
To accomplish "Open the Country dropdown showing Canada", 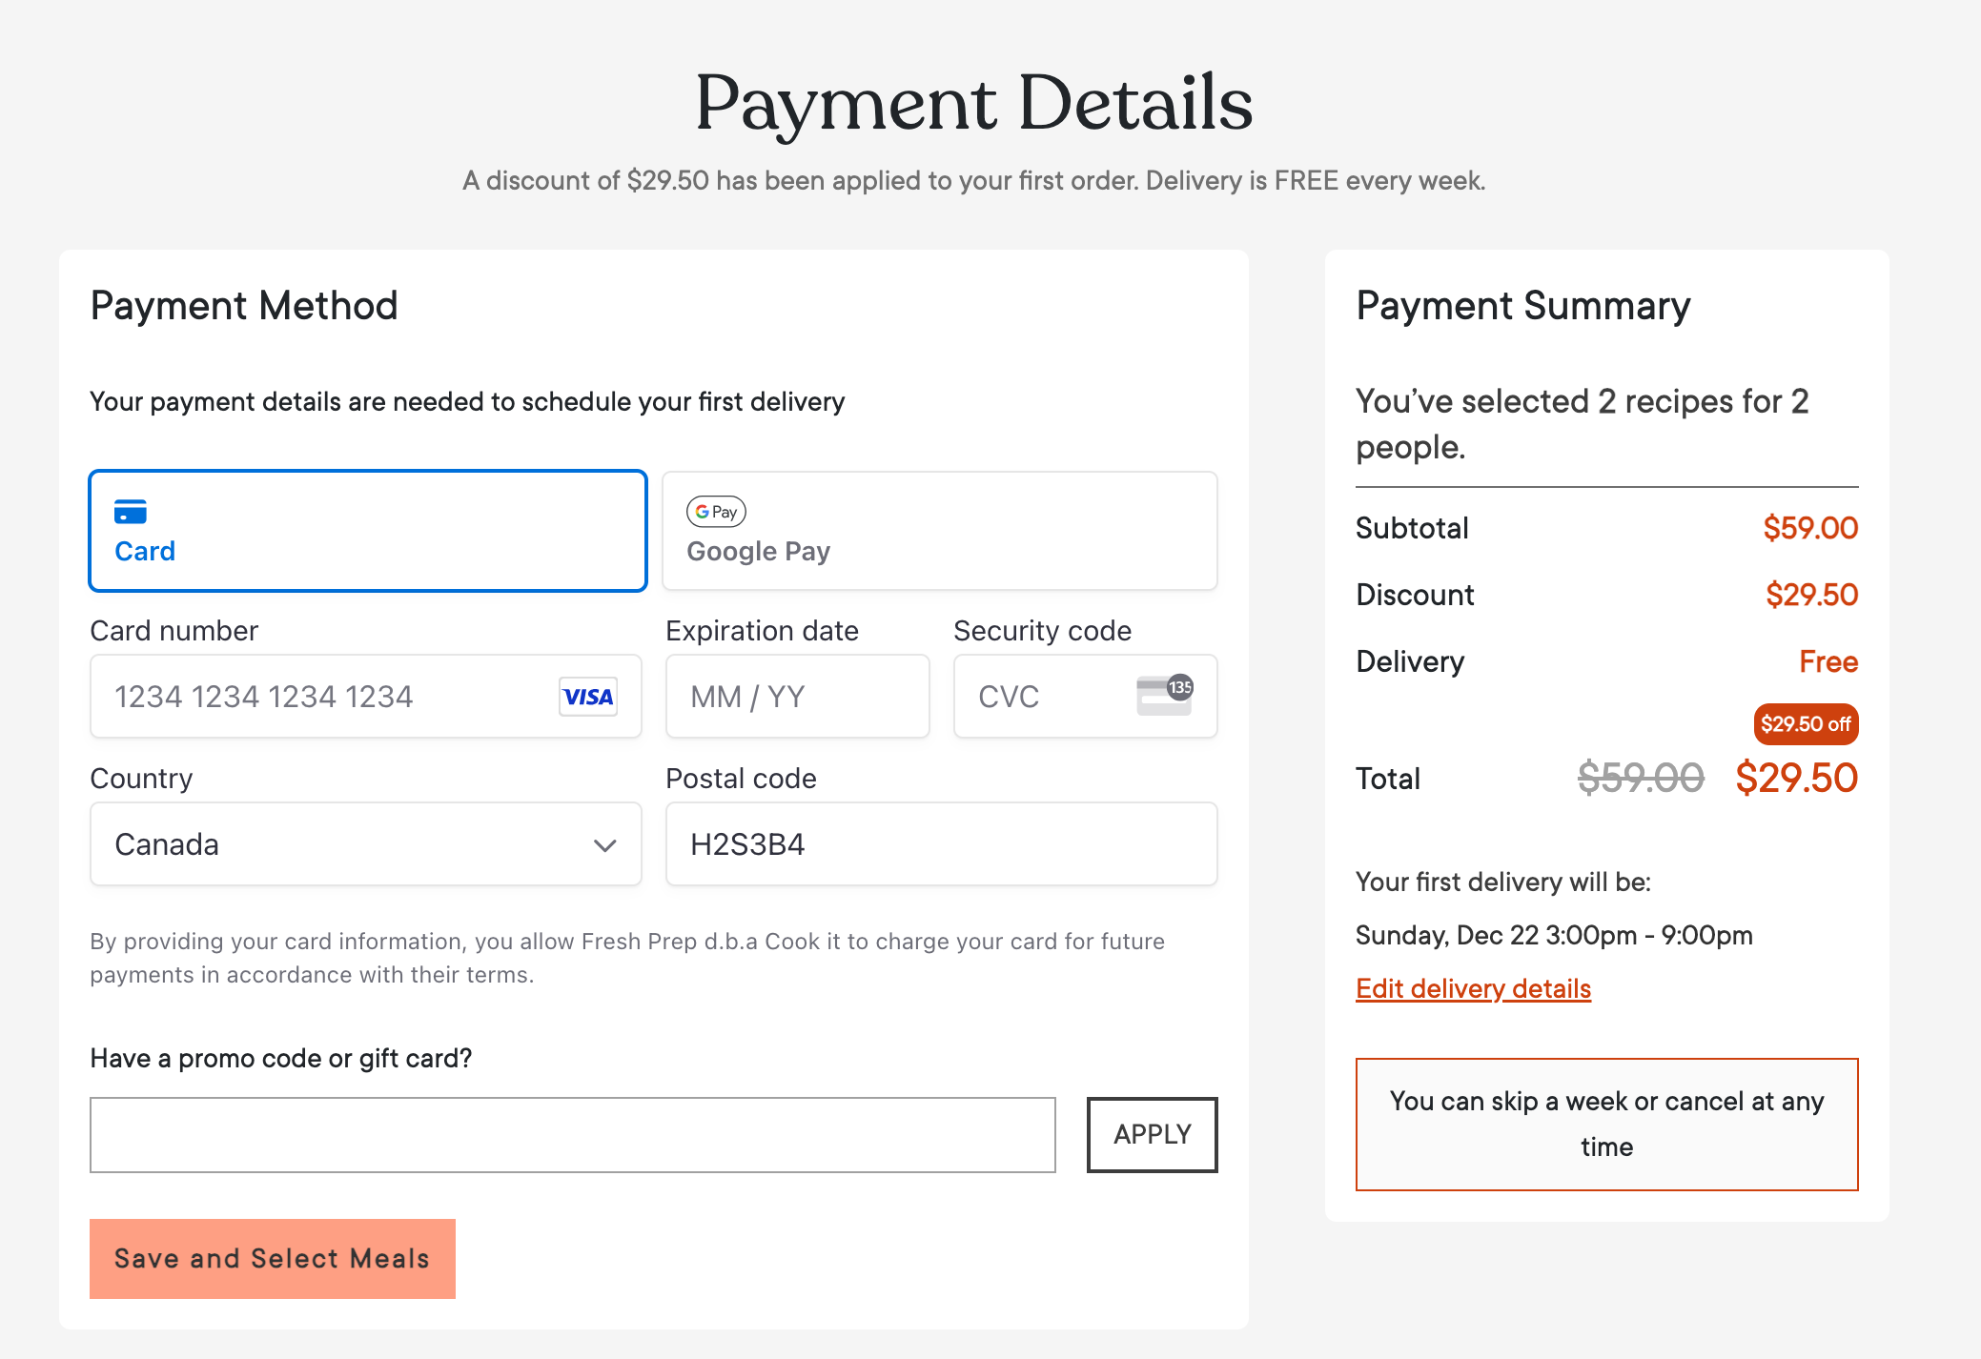I will click(x=366, y=844).
